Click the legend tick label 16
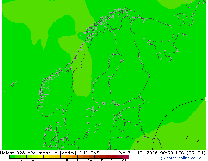The image size is (208, 161). tap(101, 160)
